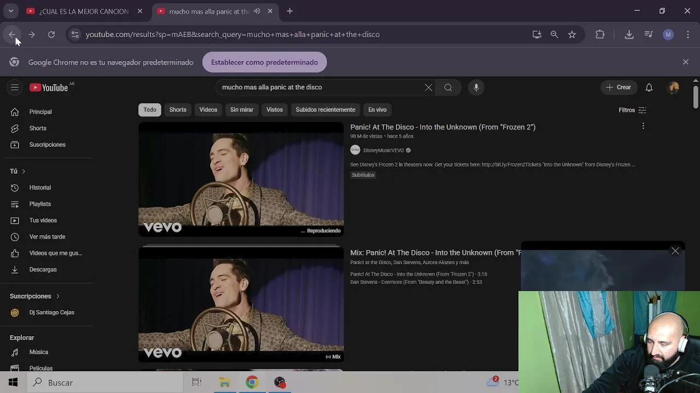Go back using the browser back arrow

(x=12, y=34)
